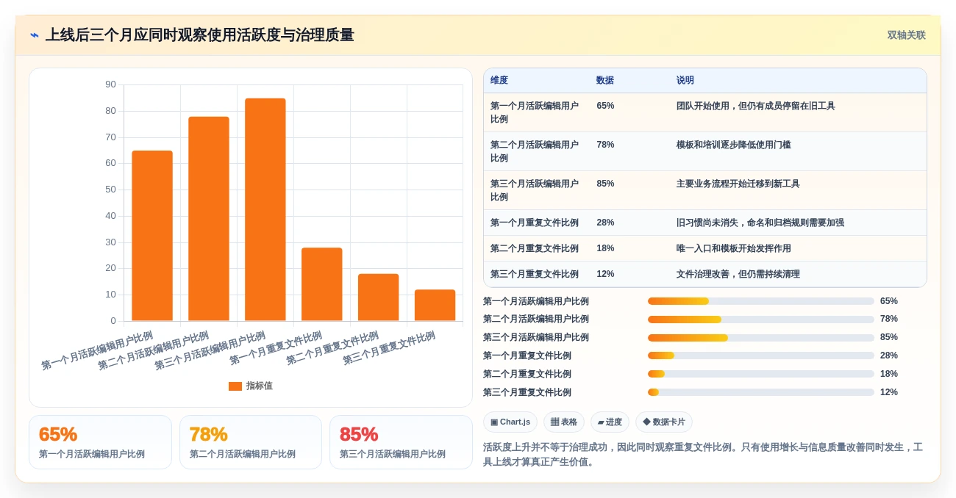Click the lightning icon beside the title
Screen dimensions: 956x498
click(35, 35)
